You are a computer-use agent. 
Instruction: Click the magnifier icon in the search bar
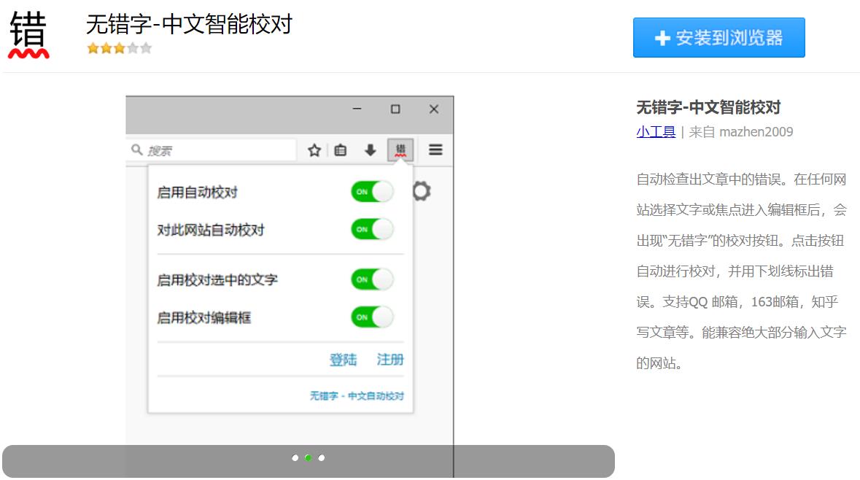pyautogui.click(x=136, y=149)
